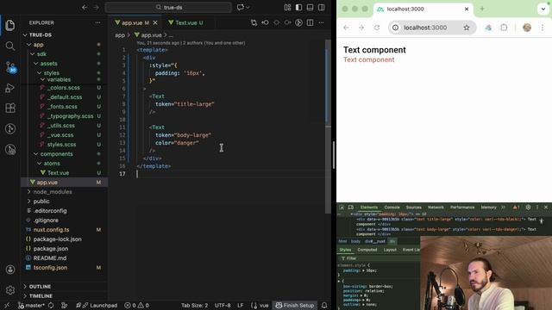Open Accounts menu in activity bar
This screenshot has width=552, height=310.
point(10,270)
